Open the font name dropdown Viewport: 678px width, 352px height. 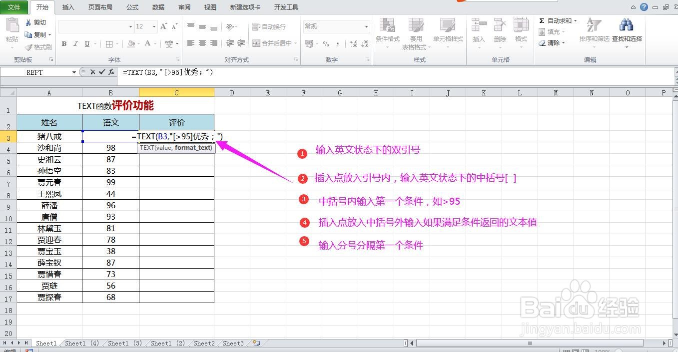(131, 26)
